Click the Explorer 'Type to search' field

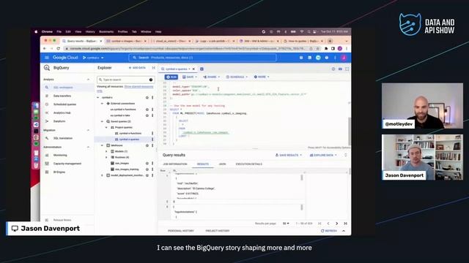[x=125, y=80]
